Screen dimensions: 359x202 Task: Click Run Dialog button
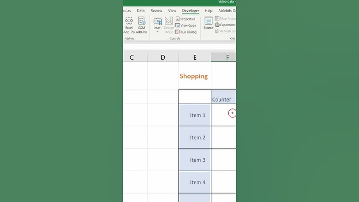(x=186, y=32)
